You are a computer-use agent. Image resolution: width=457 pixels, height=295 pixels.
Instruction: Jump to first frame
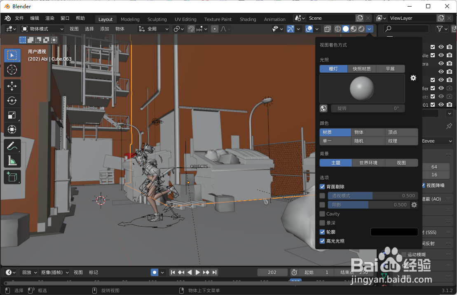click(x=173, y=272)
